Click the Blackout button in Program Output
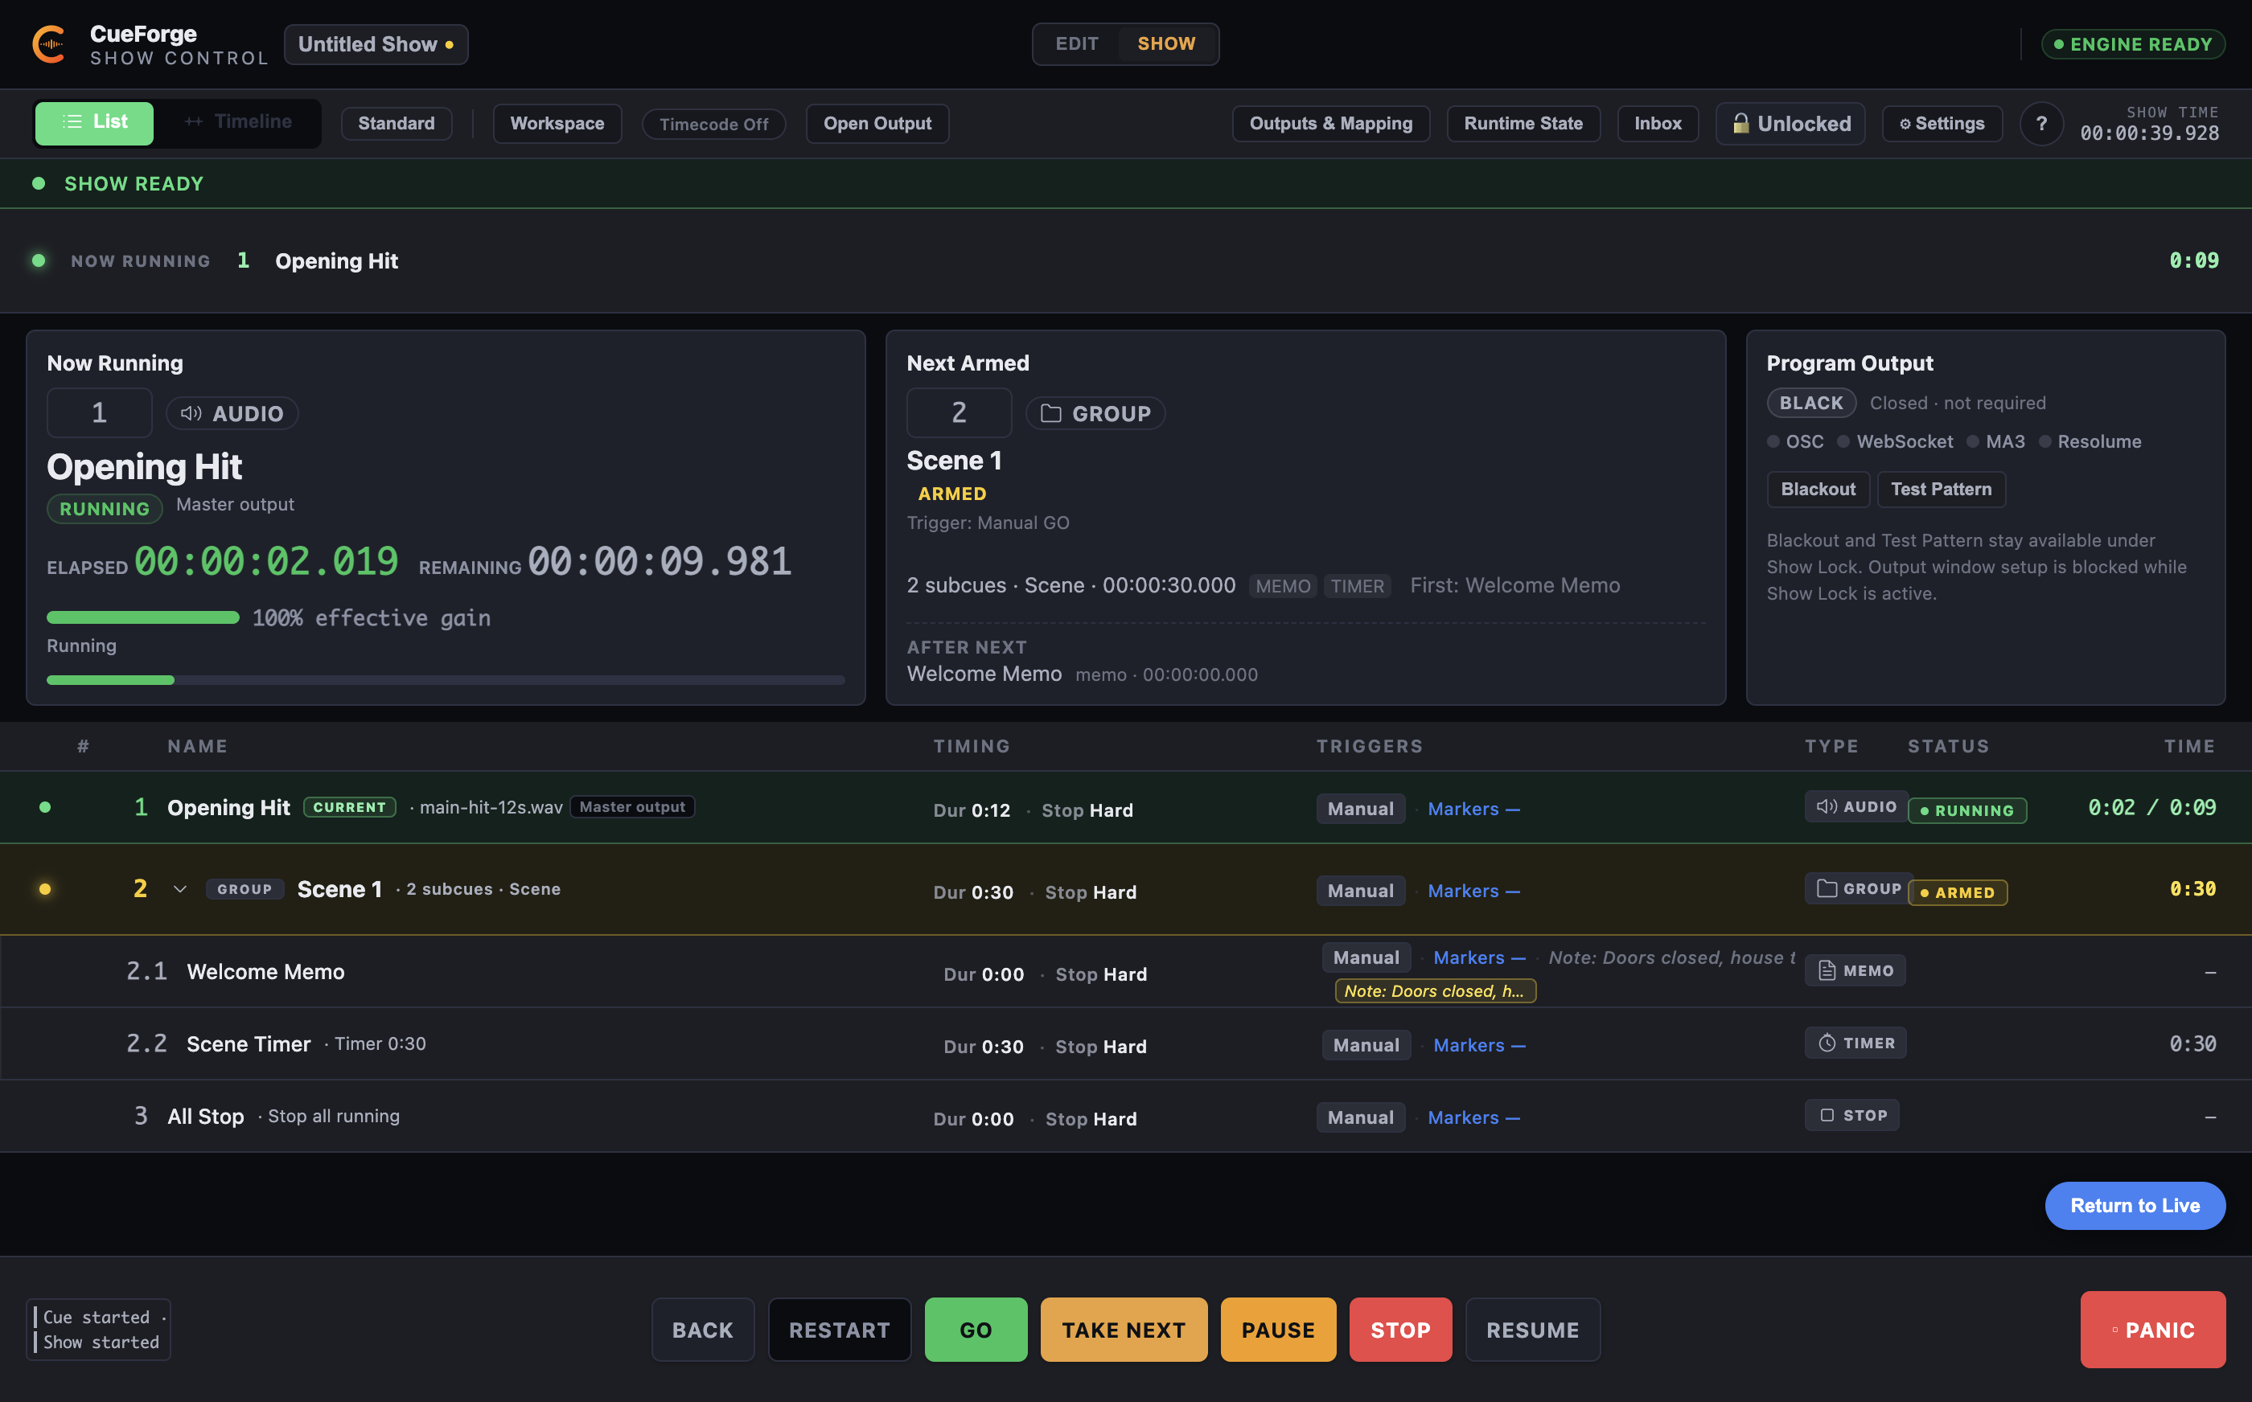The width and height of the screenshot is (2252, 1402). click(1818, 490)
